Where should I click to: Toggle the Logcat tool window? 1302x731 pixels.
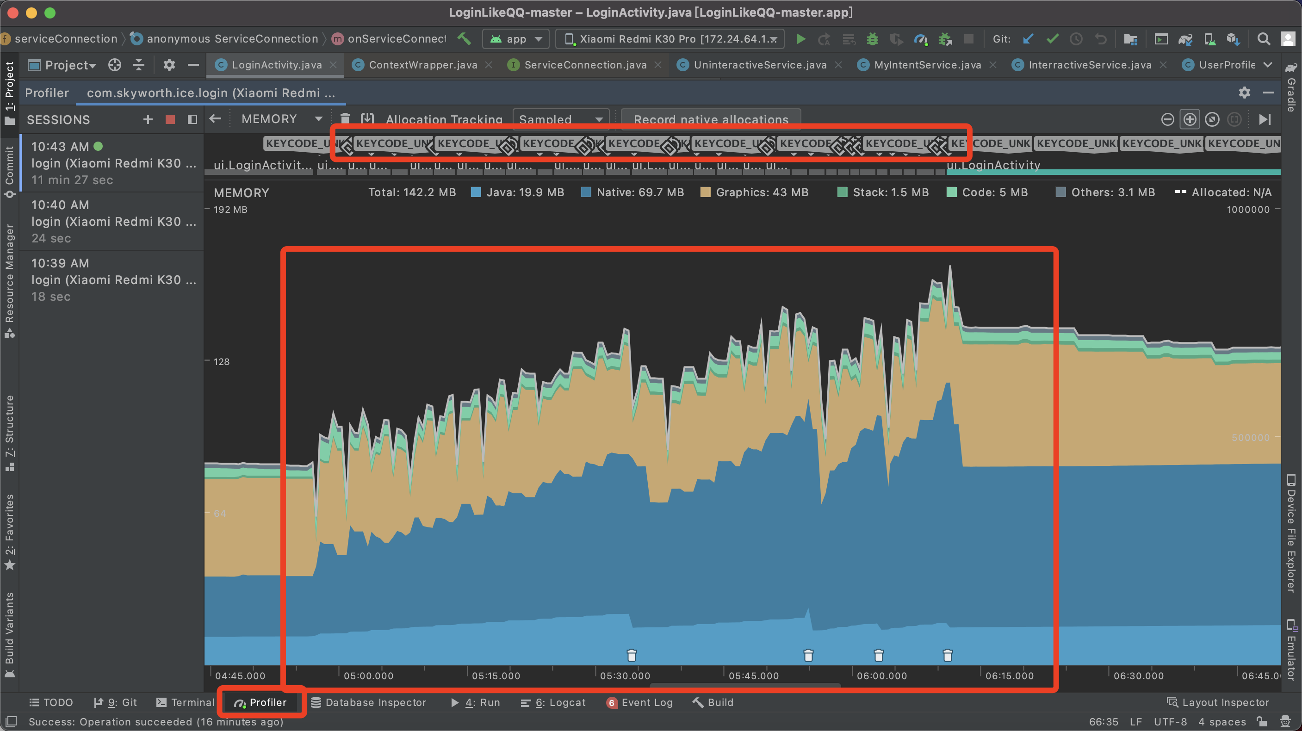(553, 702)
